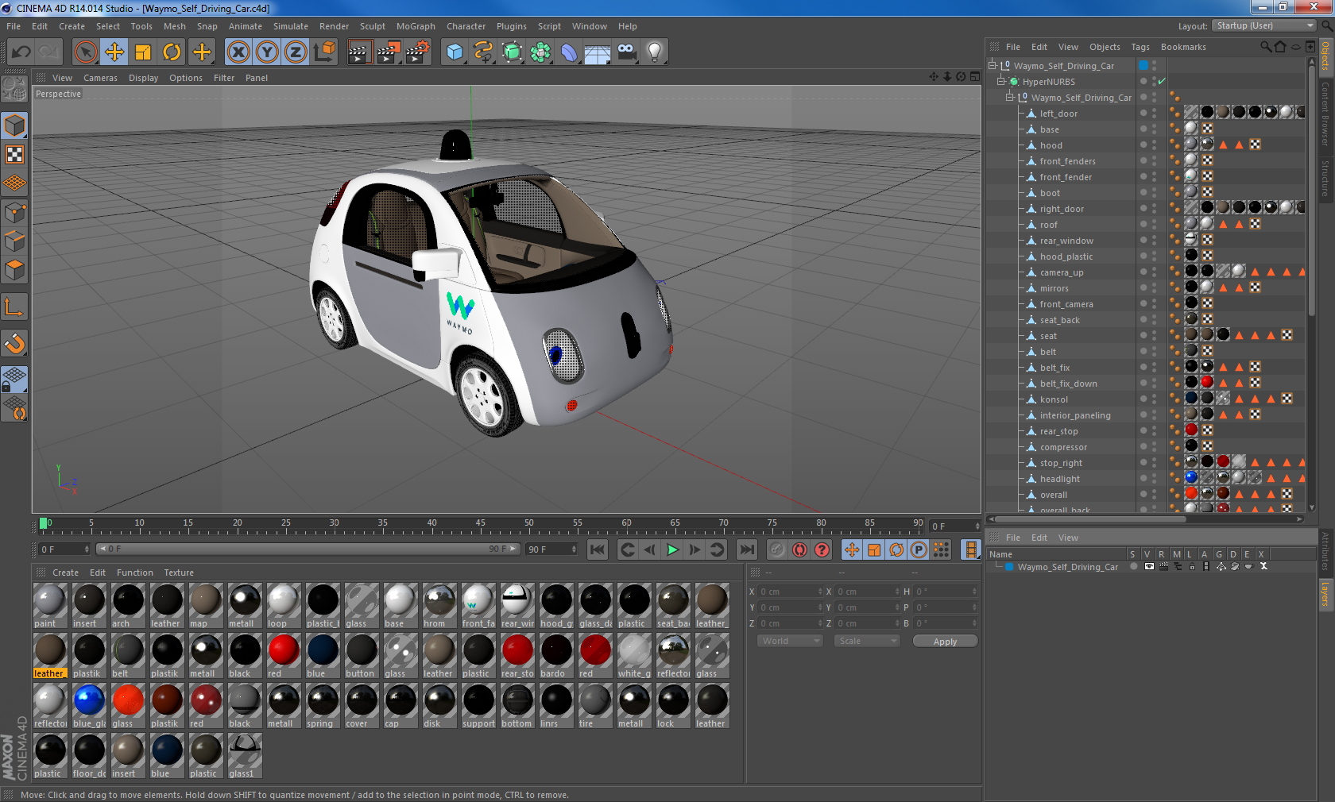Select the selected leather material swatch
The image size is (1335, 802).
point(50,655)
